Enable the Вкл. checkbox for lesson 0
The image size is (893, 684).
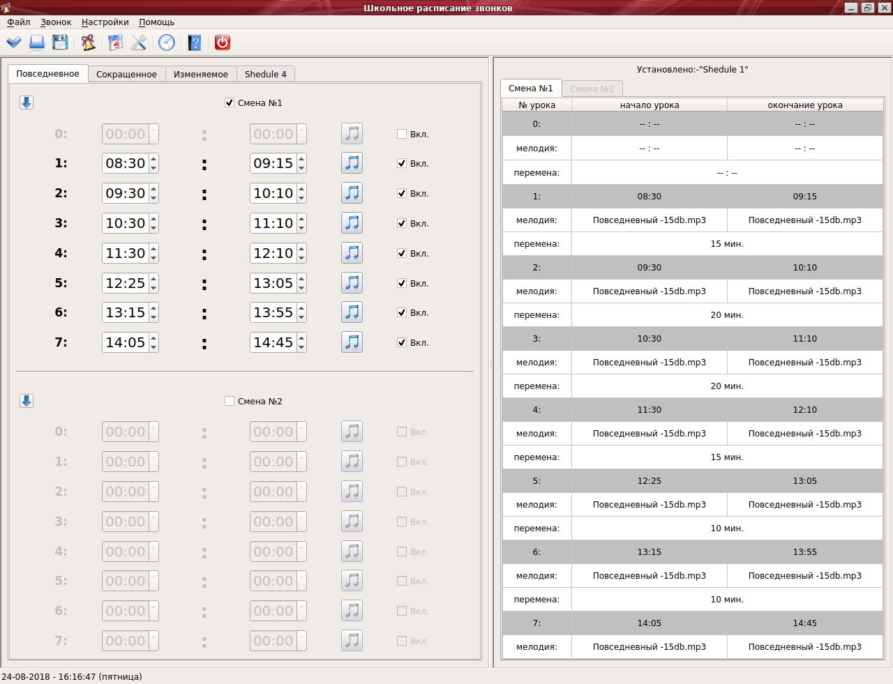(402, 135)
